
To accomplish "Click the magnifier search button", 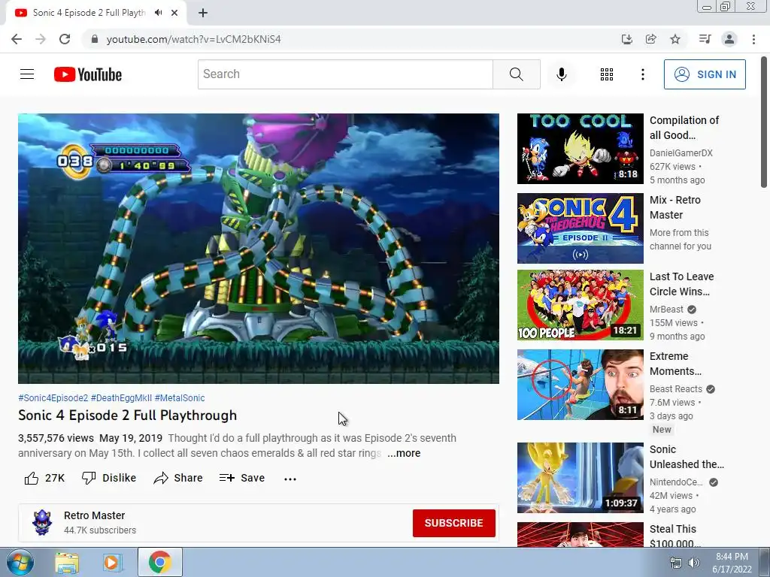I will [x=516, y=74].
